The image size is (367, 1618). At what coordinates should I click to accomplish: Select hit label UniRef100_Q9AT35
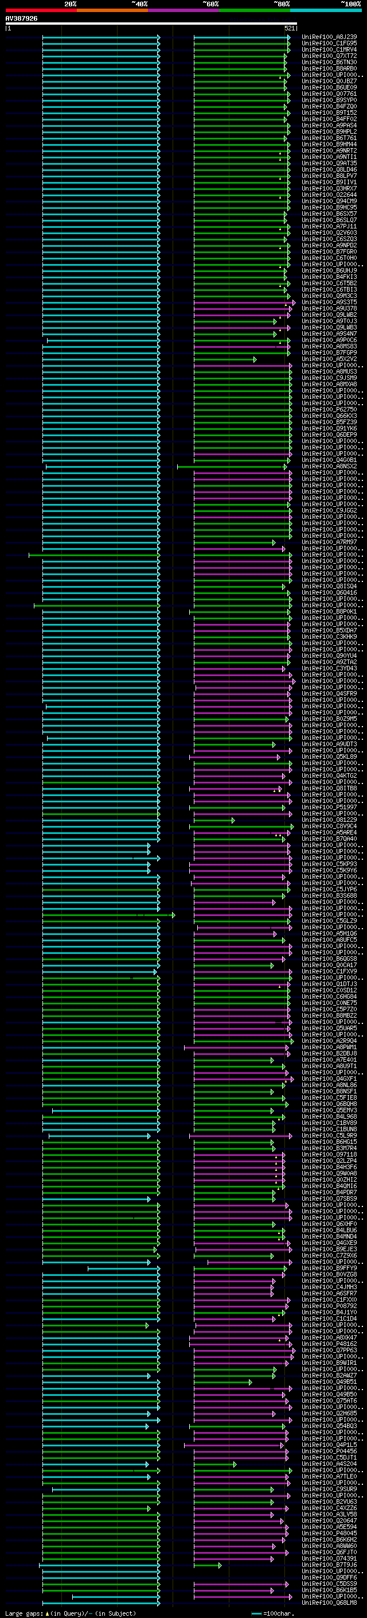click(329, 164)
